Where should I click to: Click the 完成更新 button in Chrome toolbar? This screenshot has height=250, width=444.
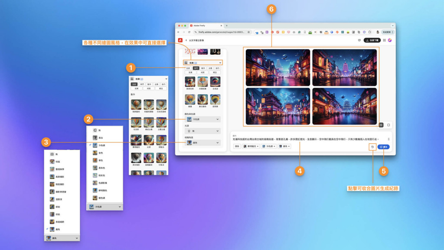click(x=387, y=32)
